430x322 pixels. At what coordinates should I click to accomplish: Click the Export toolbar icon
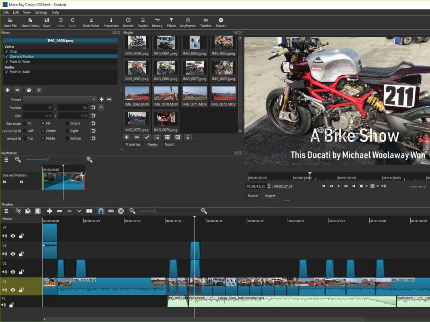pyautogui.click(x=221, y=22)
